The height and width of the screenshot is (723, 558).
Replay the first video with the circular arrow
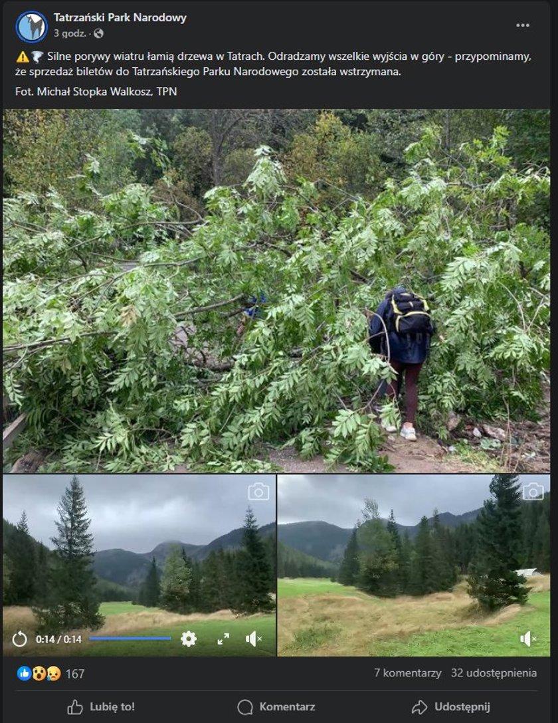coord(19,639)
